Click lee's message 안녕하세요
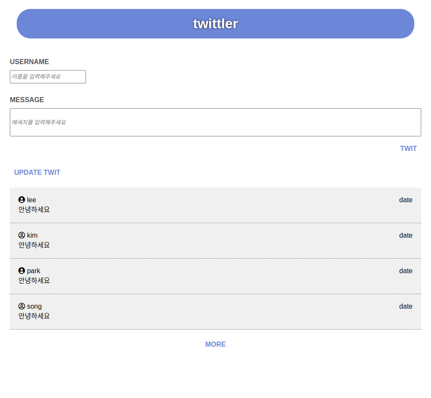 [34, 209]
